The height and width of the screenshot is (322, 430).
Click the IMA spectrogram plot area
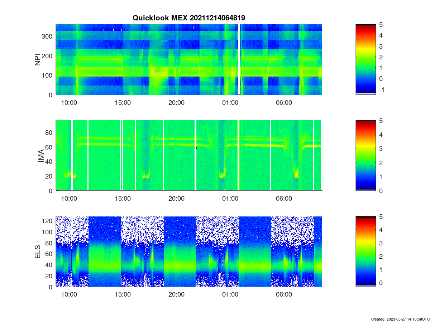click(189, 155)
